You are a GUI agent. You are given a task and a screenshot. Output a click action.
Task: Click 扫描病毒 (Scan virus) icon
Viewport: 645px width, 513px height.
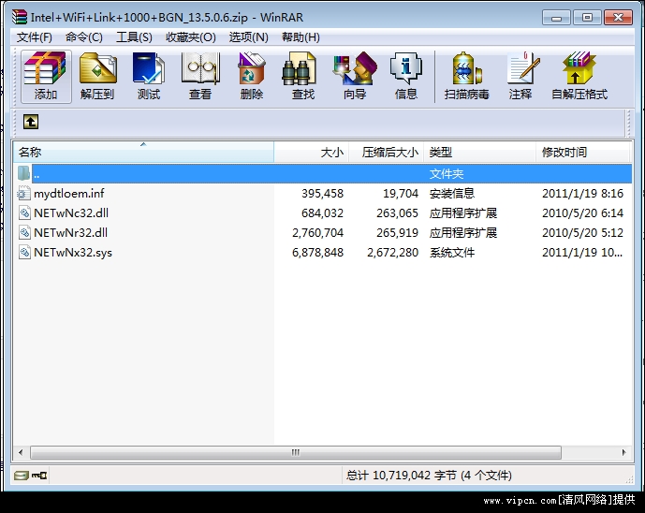click(x=466, y=77)
